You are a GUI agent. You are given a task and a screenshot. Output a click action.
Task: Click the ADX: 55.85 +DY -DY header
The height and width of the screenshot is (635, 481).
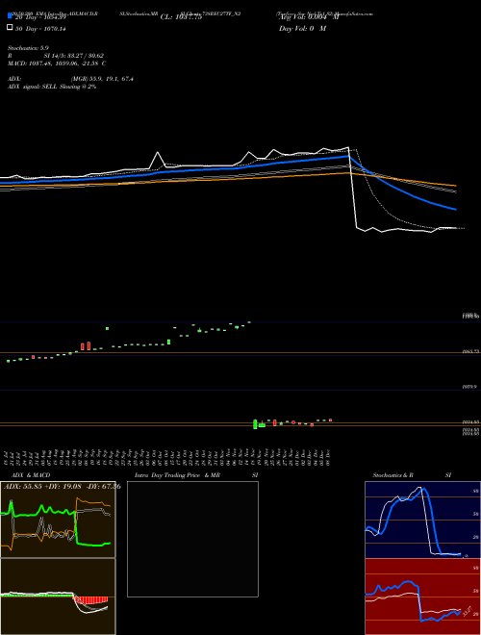point(63,486)
